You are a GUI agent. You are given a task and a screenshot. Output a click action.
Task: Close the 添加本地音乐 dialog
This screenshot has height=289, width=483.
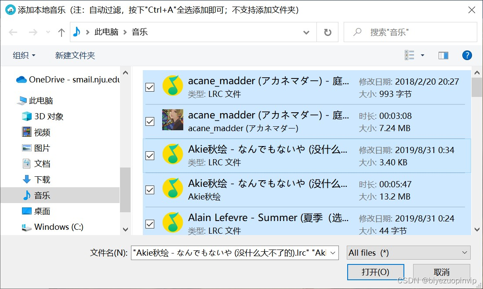(472, 10)
